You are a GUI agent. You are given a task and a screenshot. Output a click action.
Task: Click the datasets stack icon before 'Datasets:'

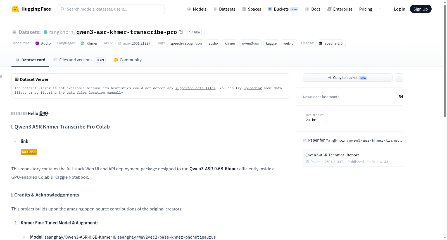pos(14,32)
